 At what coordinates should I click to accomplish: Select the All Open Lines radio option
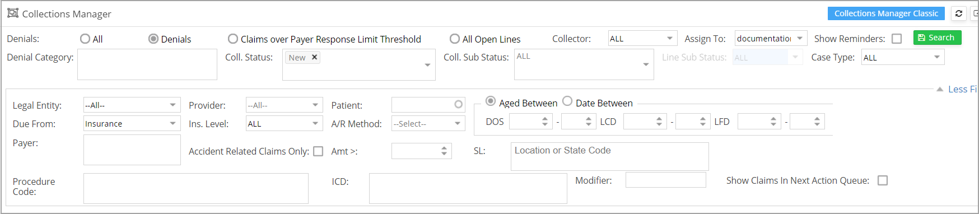click(x=455, y=39)
